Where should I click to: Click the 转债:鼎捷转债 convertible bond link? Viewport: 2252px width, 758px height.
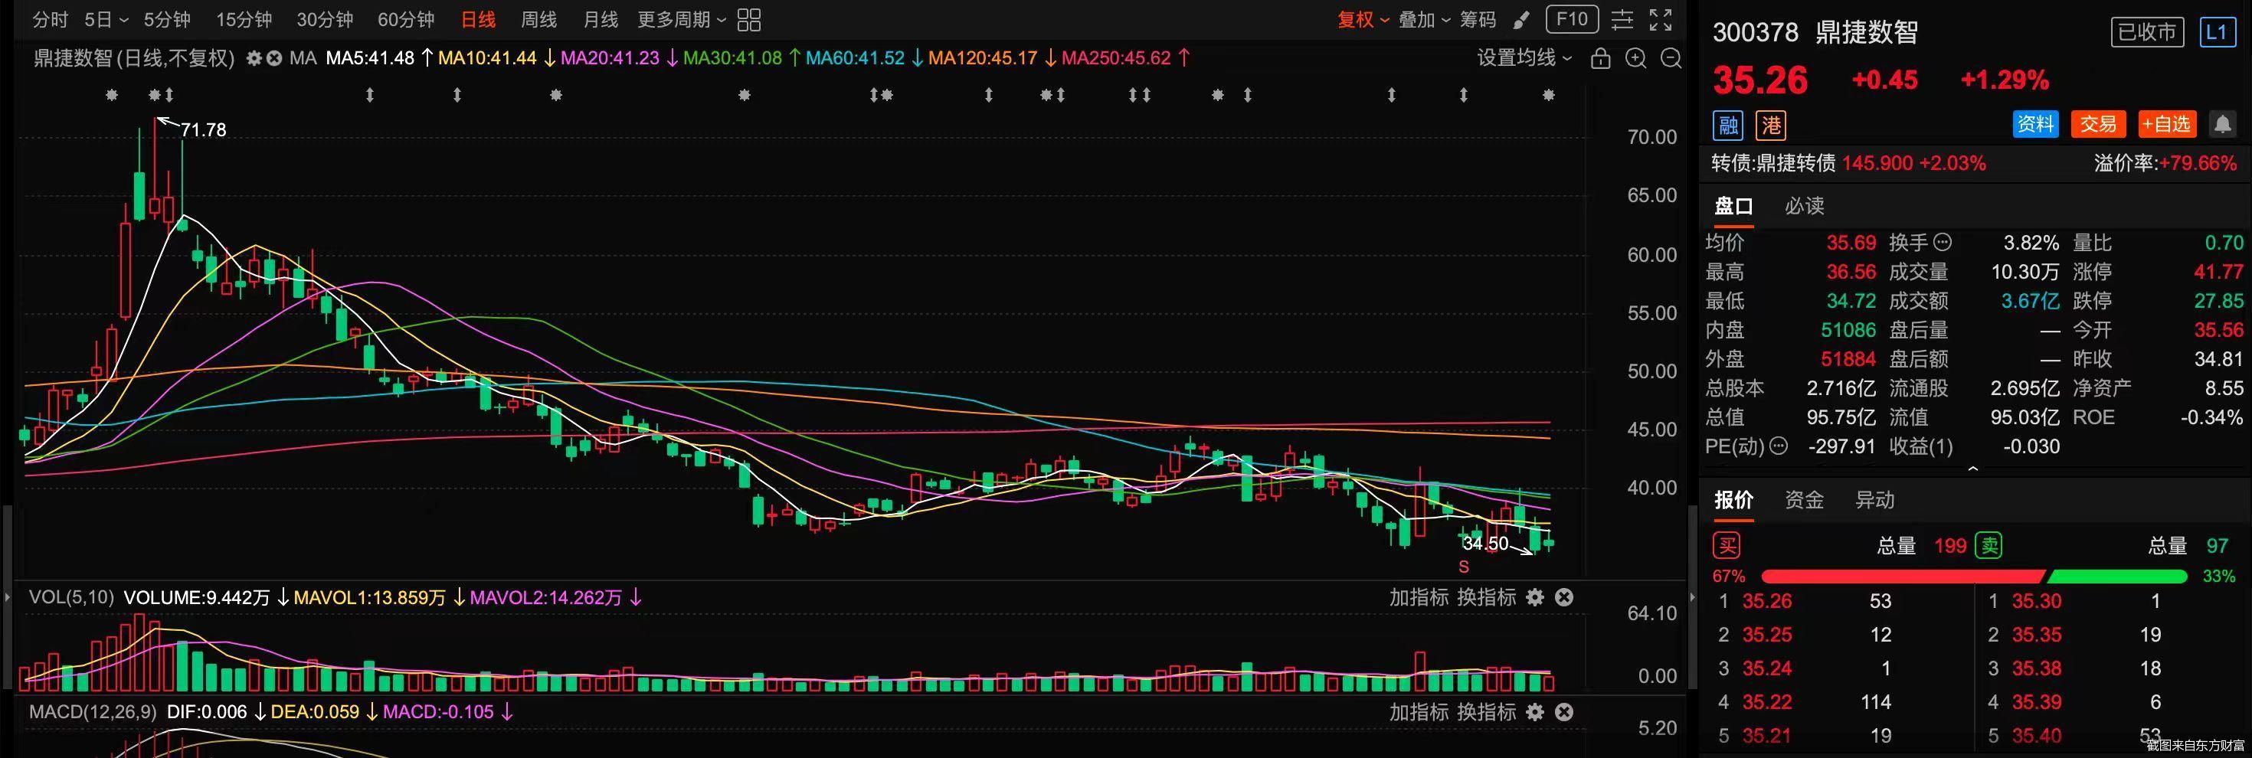coord(1773,164)
